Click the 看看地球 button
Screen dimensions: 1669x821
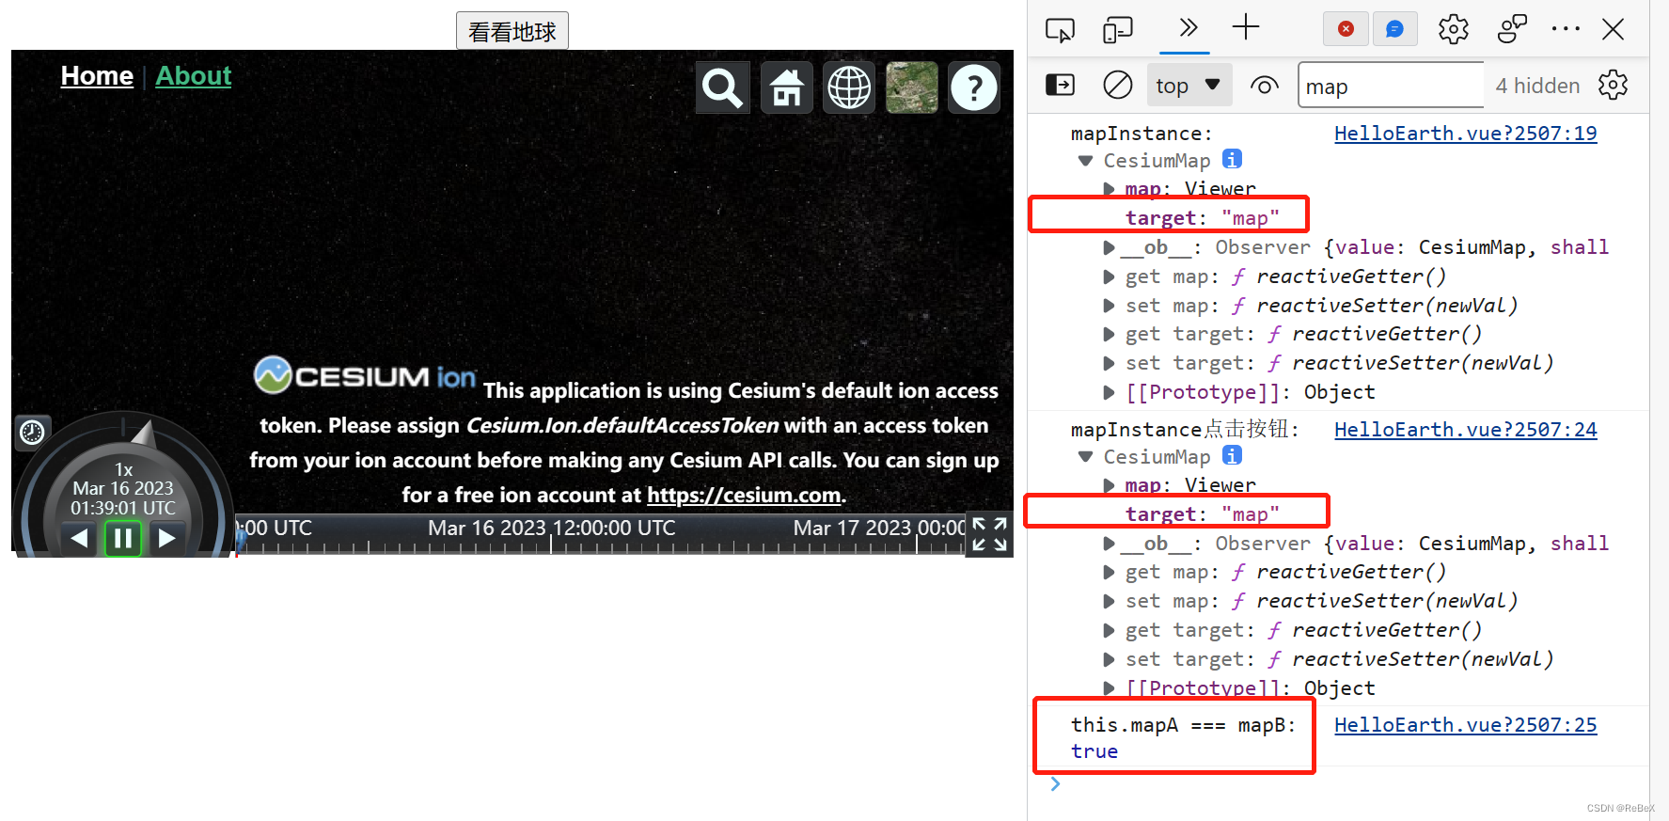coord(512,31)
